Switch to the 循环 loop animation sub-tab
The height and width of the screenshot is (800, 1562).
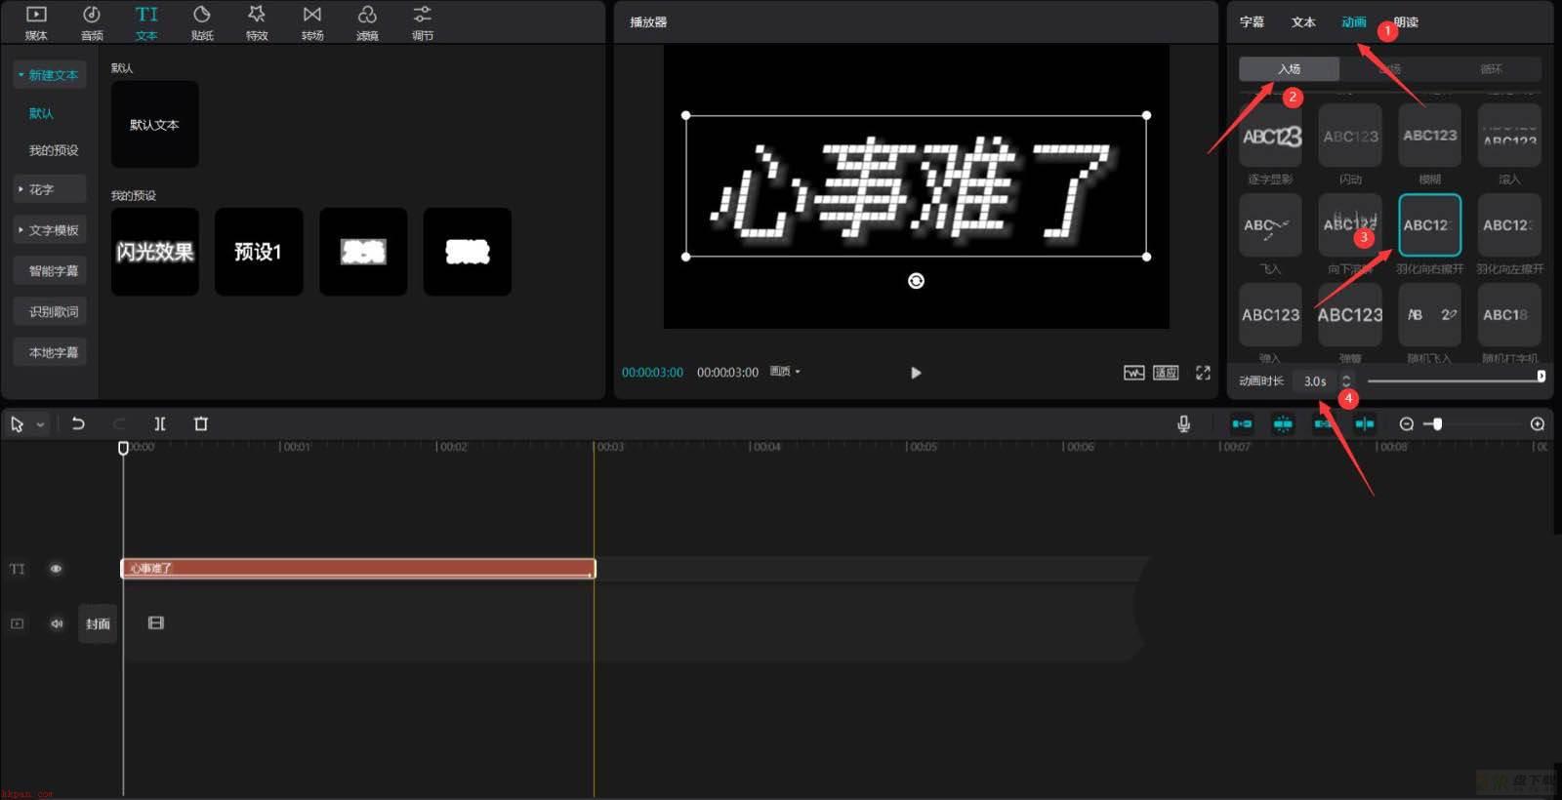click(1491, 68)
